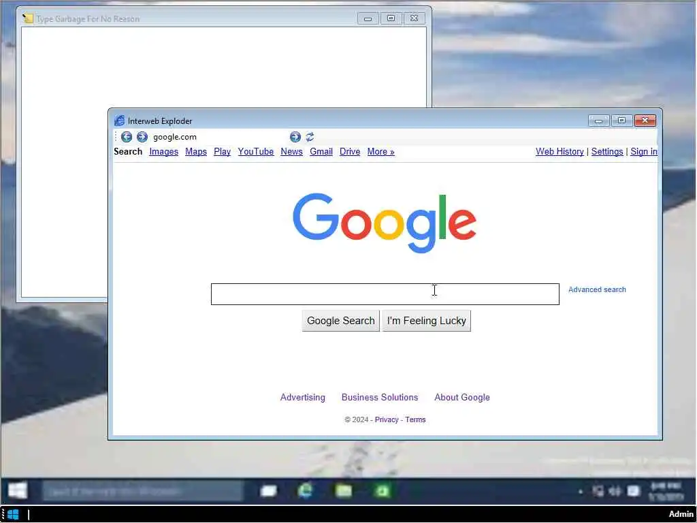Go back using the browser back arrow

[126, 137]
